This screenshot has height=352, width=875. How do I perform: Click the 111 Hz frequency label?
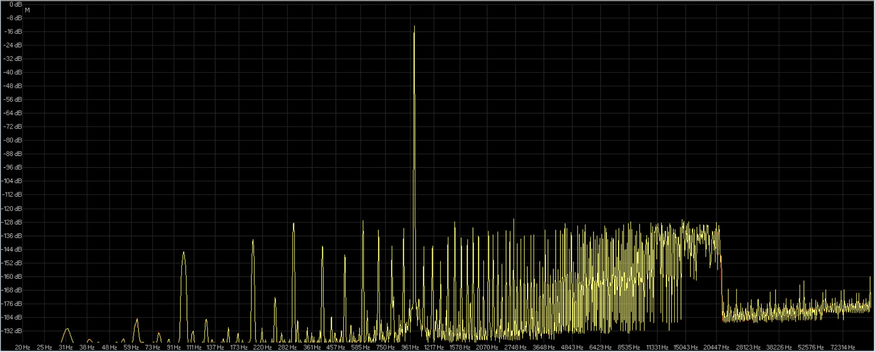click(x=194, y=347)
